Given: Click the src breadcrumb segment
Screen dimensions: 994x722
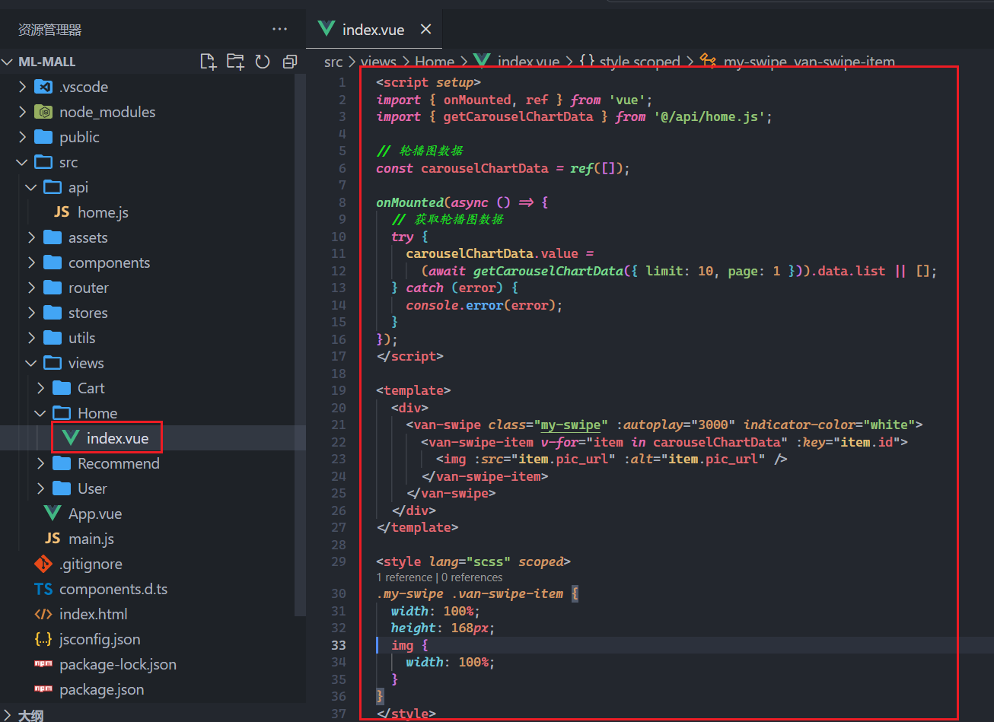Looking at the screenshot, I should (333, 62).
